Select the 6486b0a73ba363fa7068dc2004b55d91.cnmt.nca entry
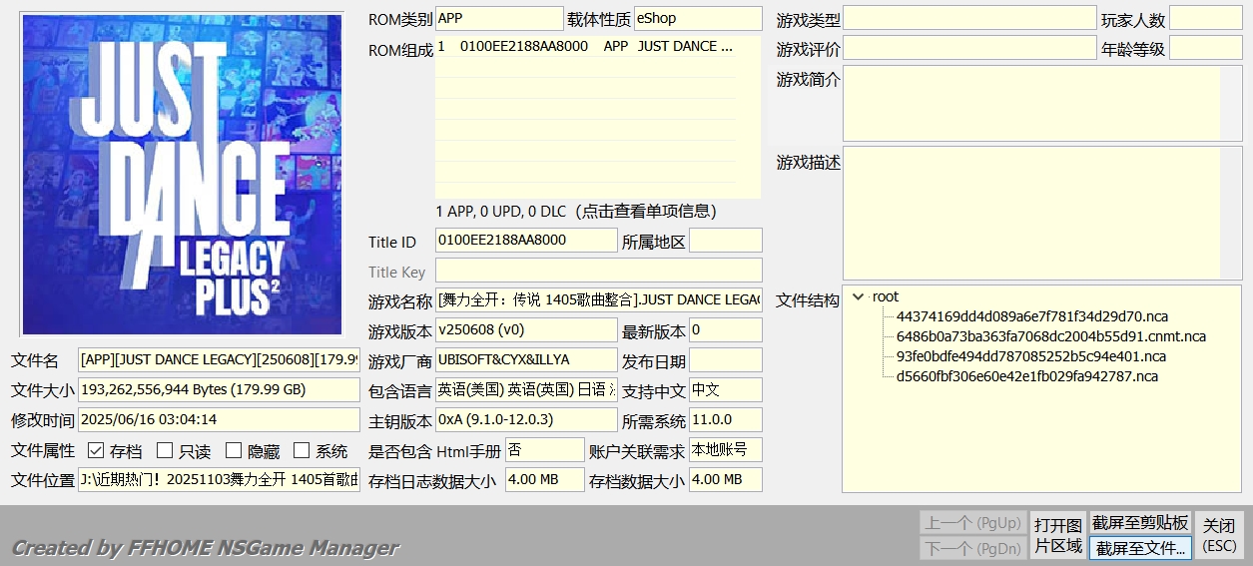The height and width of the screenshot is (566, 1253). [x=1050, y=336]
